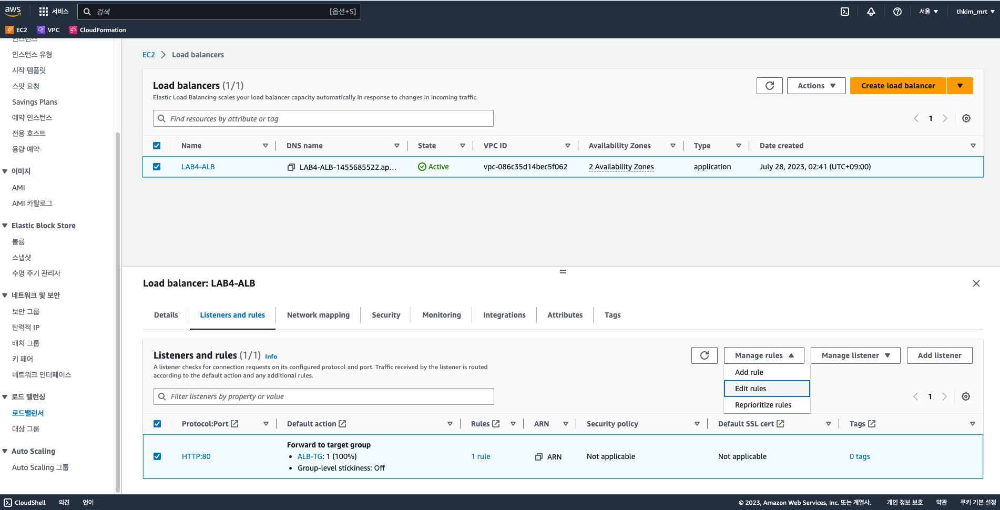Screen dimensions: 1000x510
Task: Open the thkim_mrt account menu
Action: tap(975, 12)
